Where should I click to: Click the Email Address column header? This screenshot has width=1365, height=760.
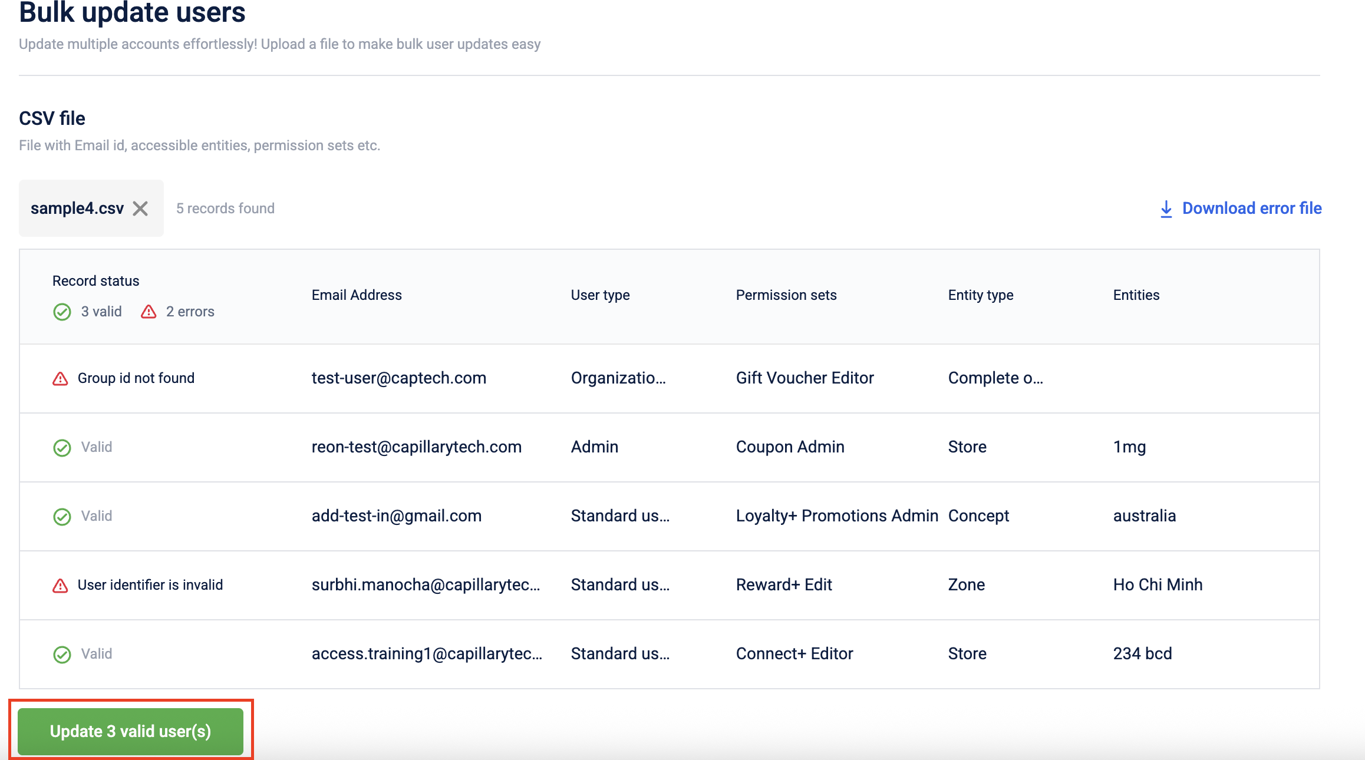(x=357, y=295)
